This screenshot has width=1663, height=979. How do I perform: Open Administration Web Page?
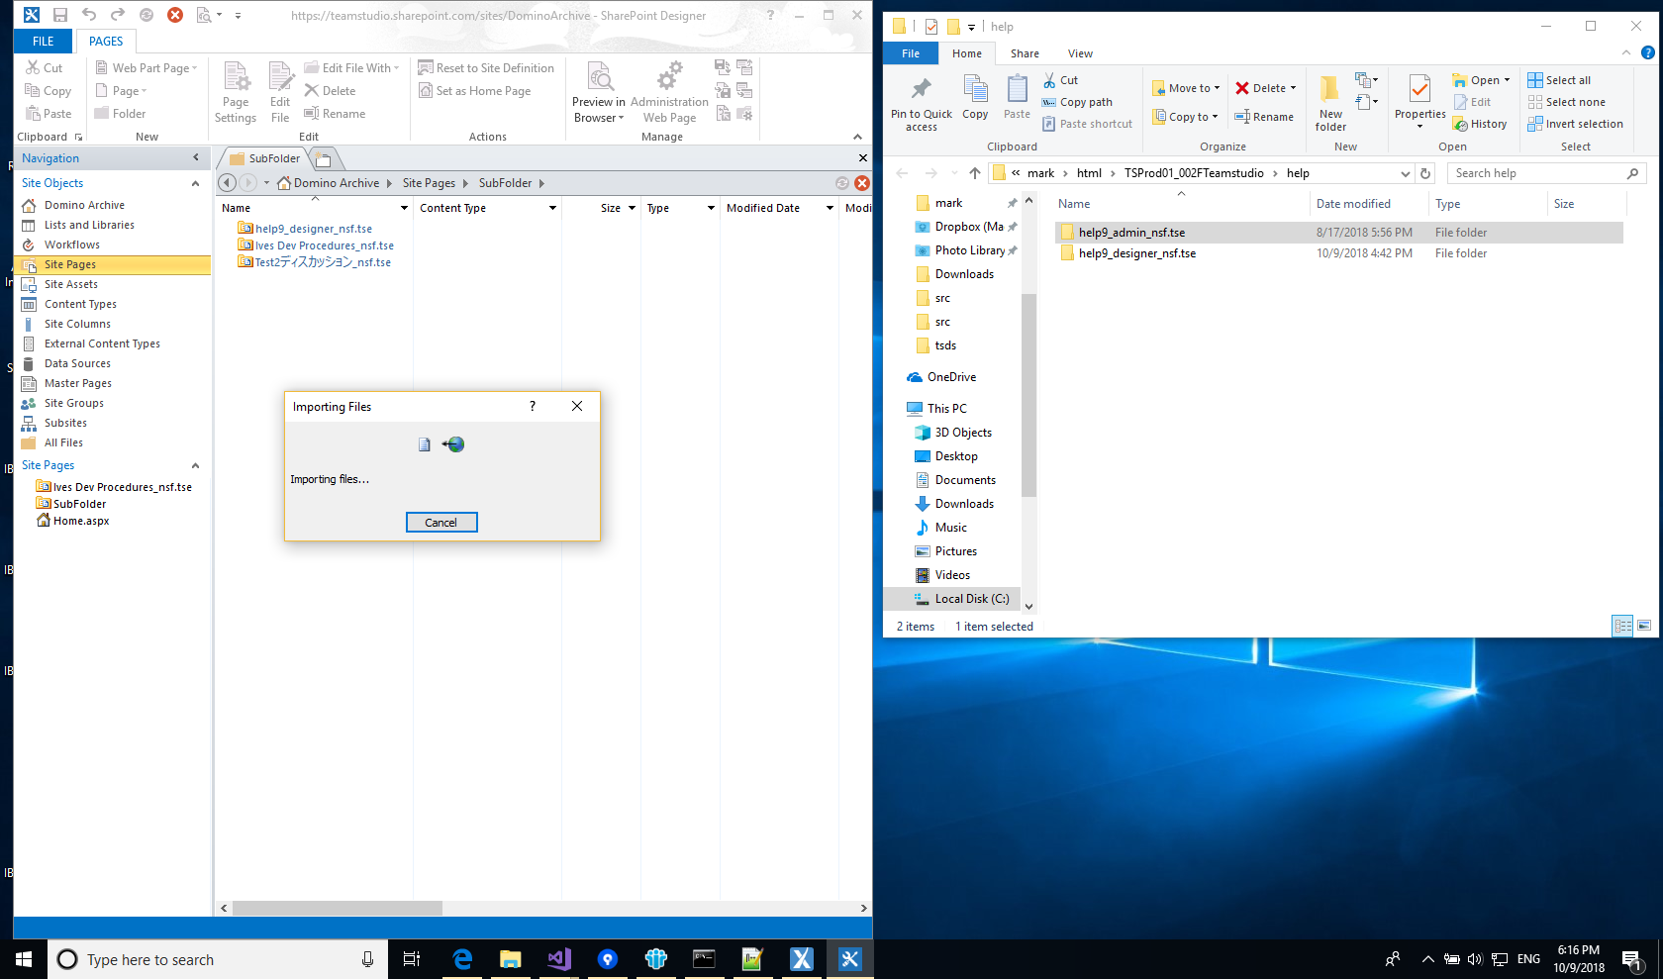tap(669, 93)
